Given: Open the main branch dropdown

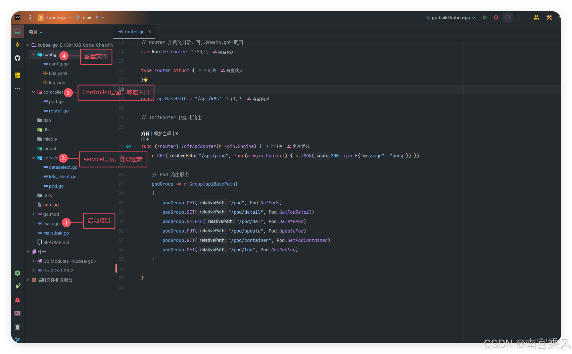Looking at the screenshot, I should coord(90,17).
